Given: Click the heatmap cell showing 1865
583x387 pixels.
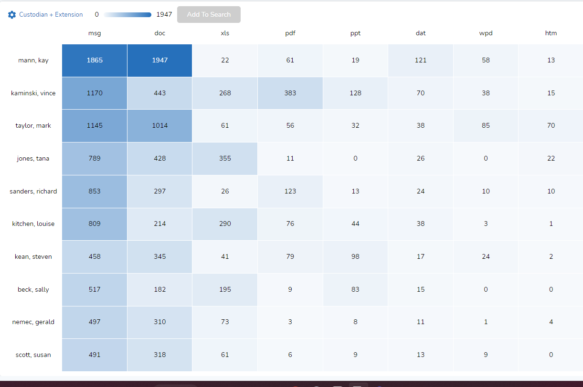Looking at the screenshot, I should [x=95, y=61].
